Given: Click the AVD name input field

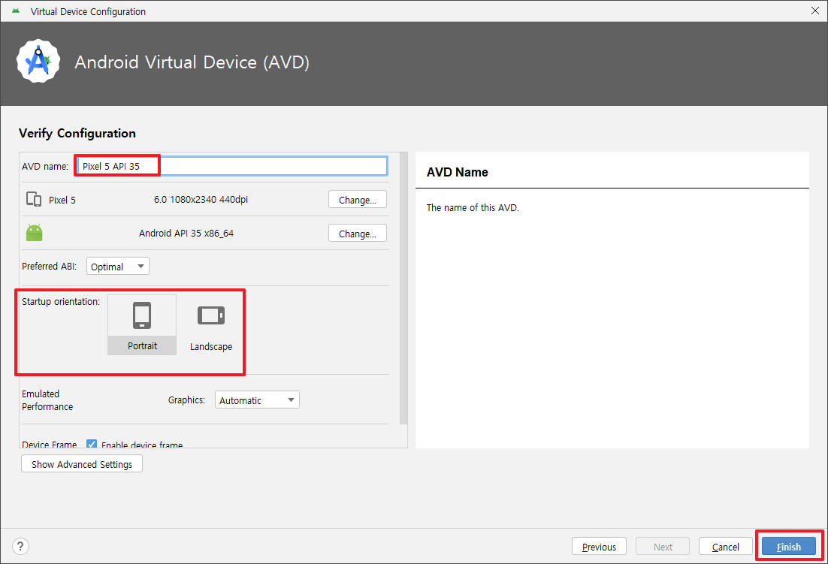Looking at the screenshot, I should click(232, 166).
